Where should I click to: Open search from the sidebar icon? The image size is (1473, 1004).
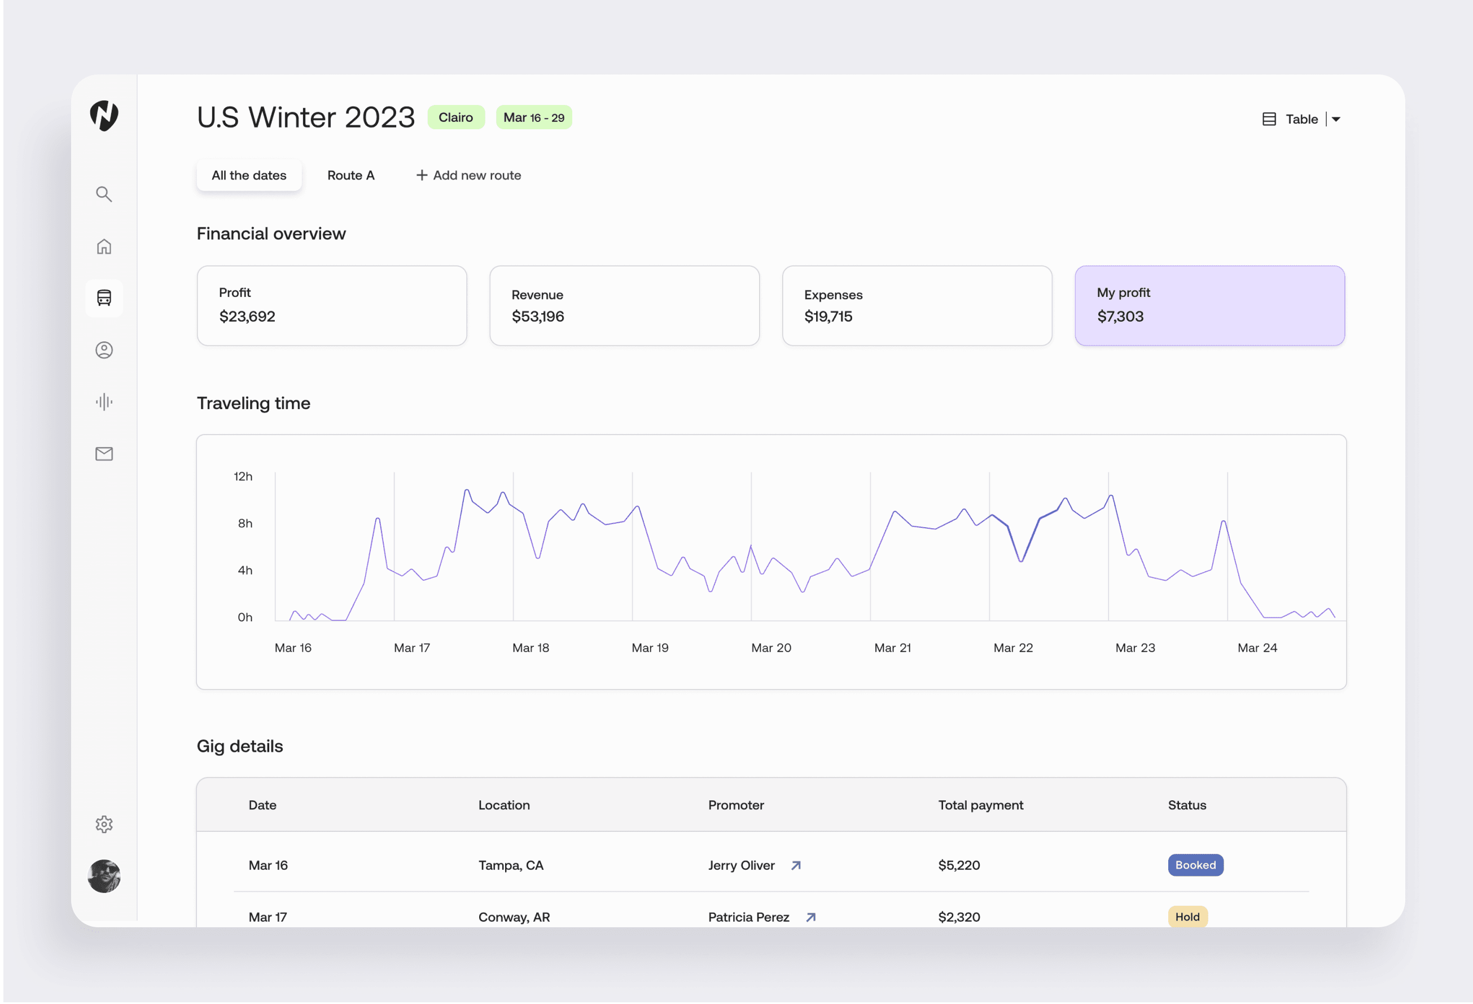point(104,194)
